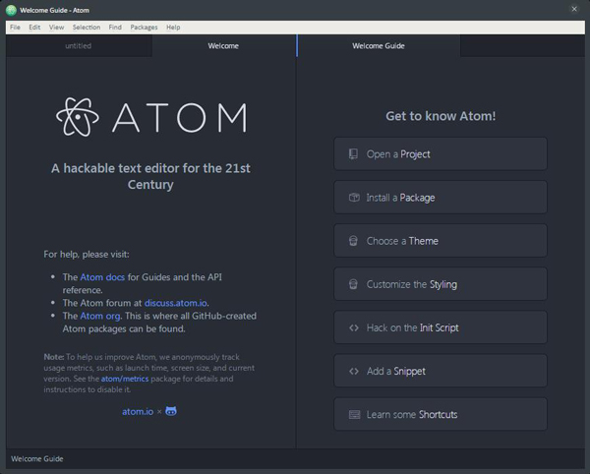Expand the Install a Package card
The height and width of the screenshot is (474, 590).
click(441, 197)
